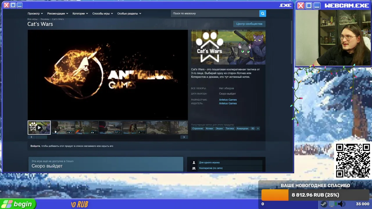Expand the Рекомендации dropdown
The width and height of the screenshot is (372, 209).
tap(58, 13)
